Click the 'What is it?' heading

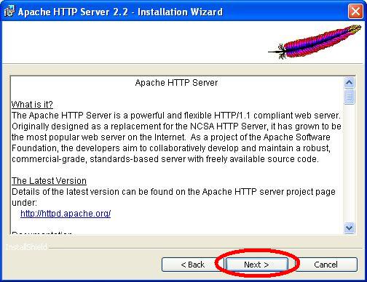tap(32, 105)
